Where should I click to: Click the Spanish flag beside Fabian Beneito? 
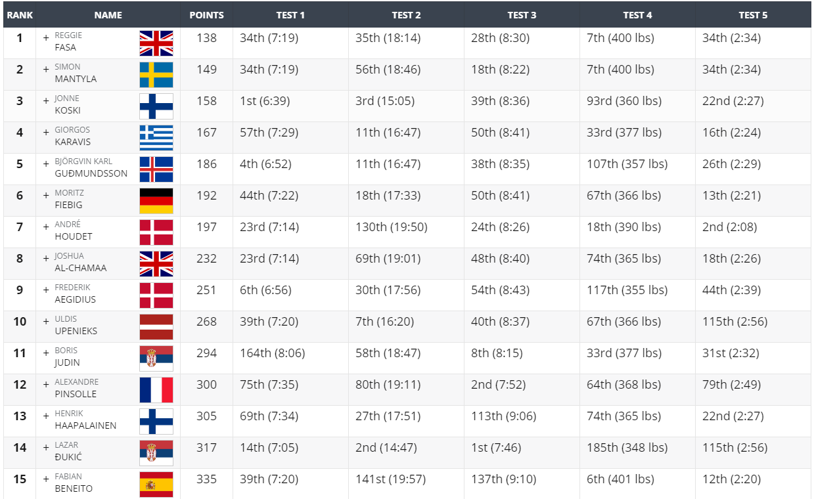coord(156,485)
